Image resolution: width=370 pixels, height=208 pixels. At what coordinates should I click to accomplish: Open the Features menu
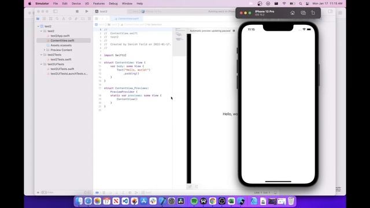(99, 3)
